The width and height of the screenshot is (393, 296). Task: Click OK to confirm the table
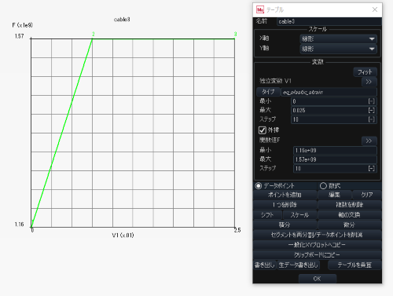pyautogui.click(x=317, y=279)
